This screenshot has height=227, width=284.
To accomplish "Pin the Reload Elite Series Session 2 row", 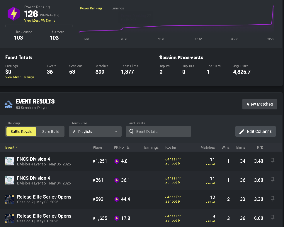I will point(273,199).
